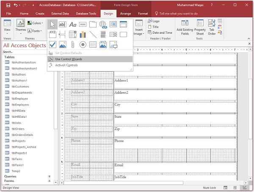Viewport: 254px width, 192px height.
Task: Click Add Existing Fields icon
Action: click(x=185, y=27)
